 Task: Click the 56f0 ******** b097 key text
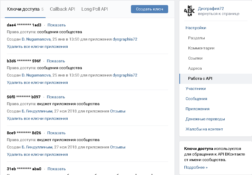point(24,97)
